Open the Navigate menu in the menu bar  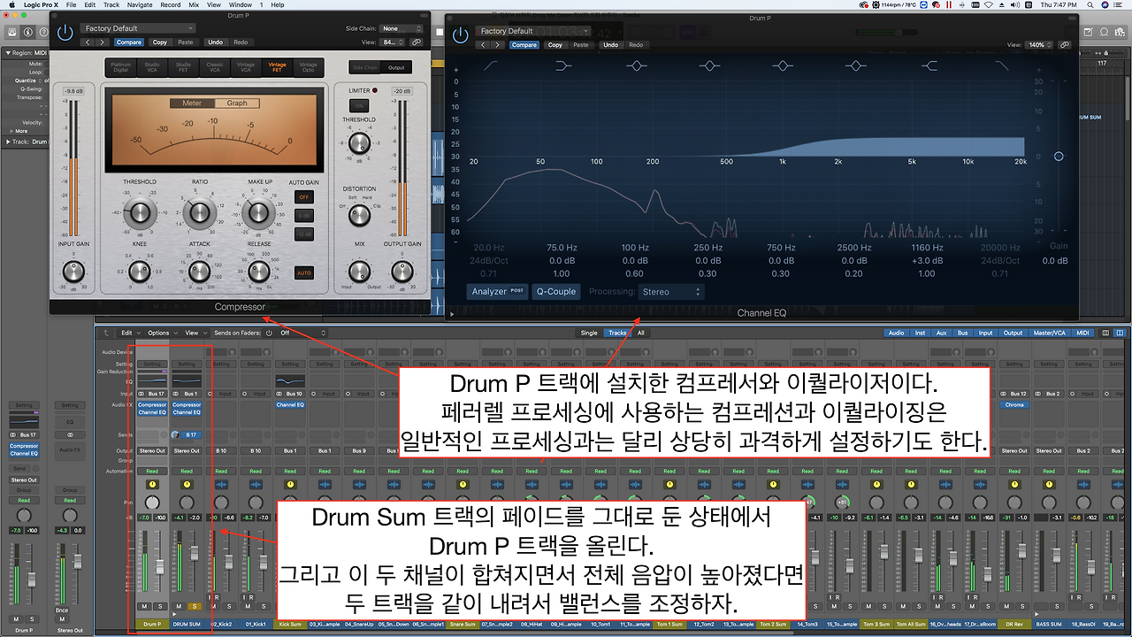[140, 5]
